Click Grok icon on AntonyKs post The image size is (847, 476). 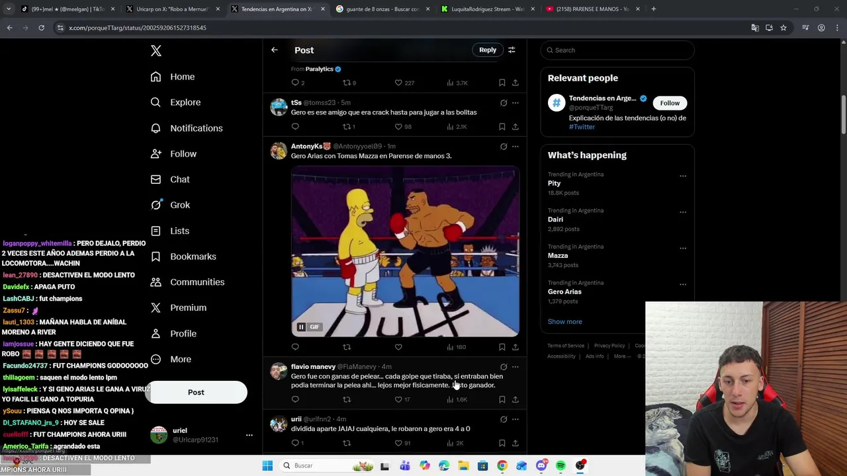[x=504, y=147]
